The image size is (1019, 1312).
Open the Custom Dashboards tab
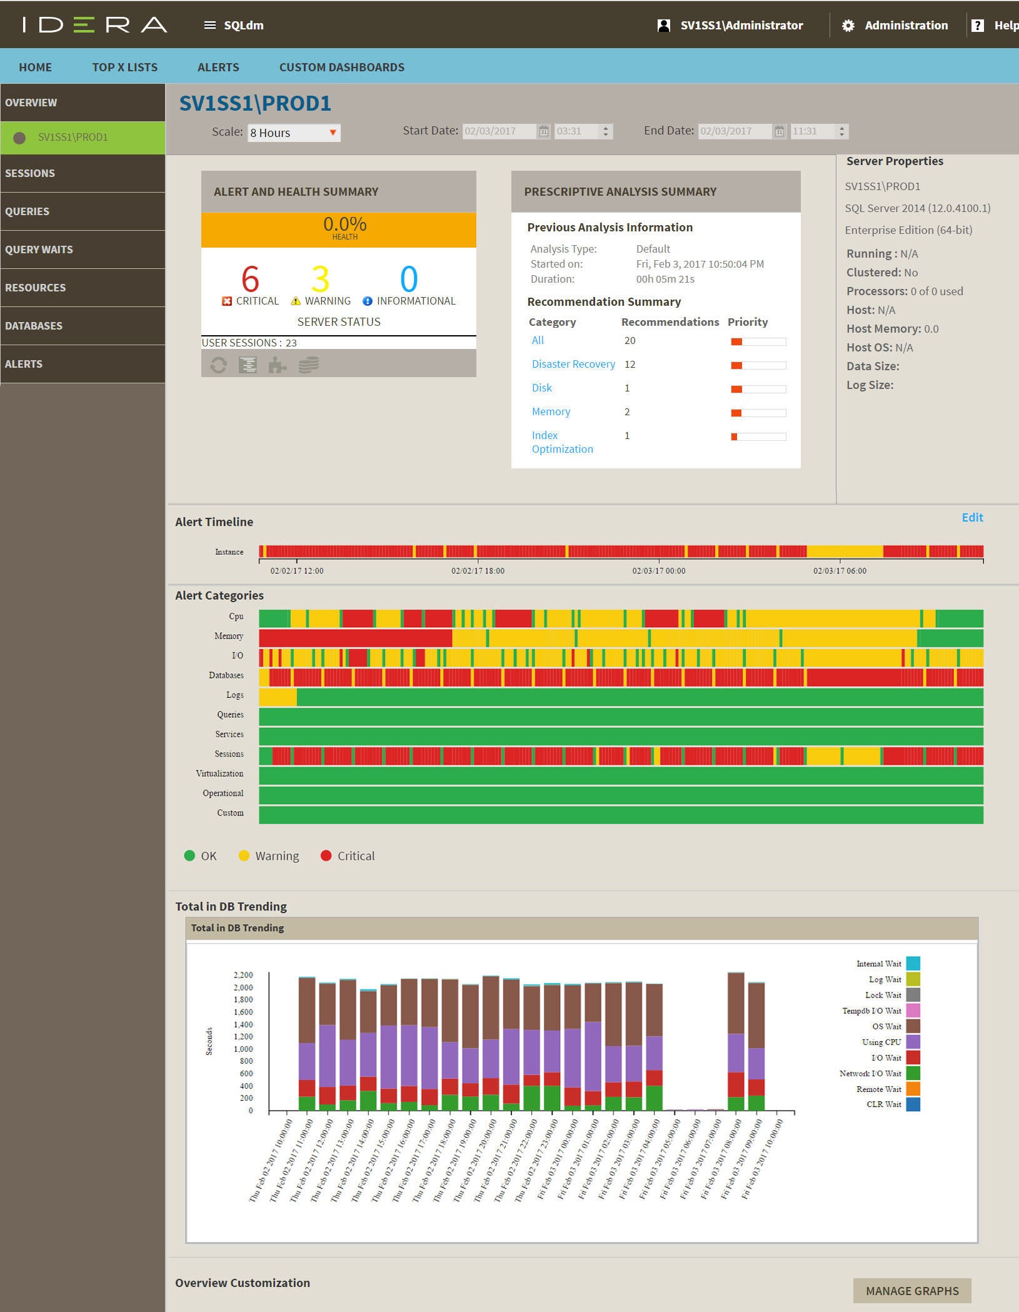click(341, 67)
